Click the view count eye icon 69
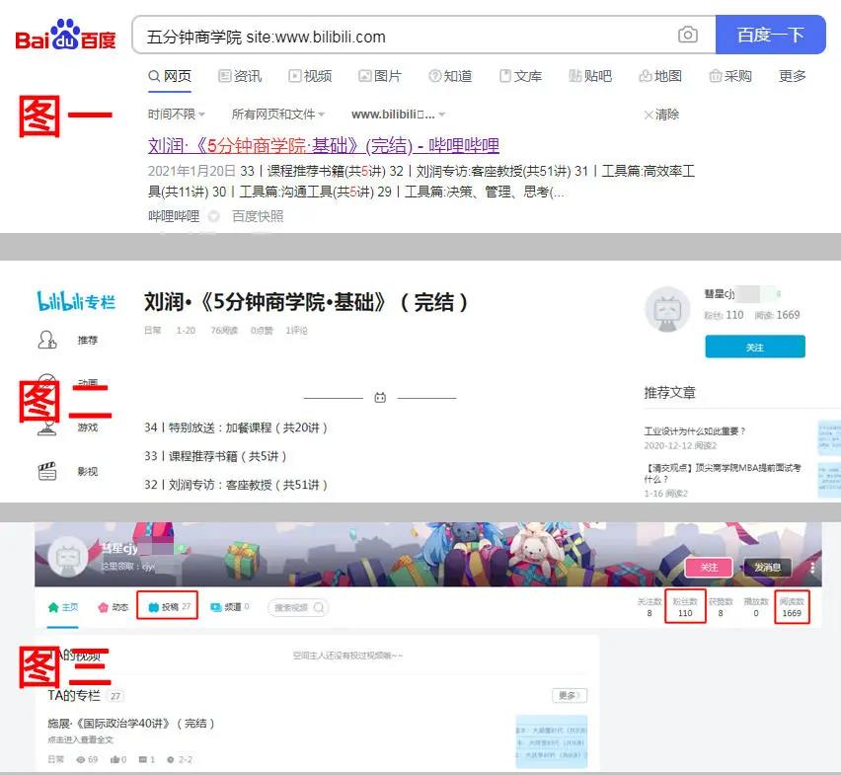The image size is (841, 775). pos(81,759)
